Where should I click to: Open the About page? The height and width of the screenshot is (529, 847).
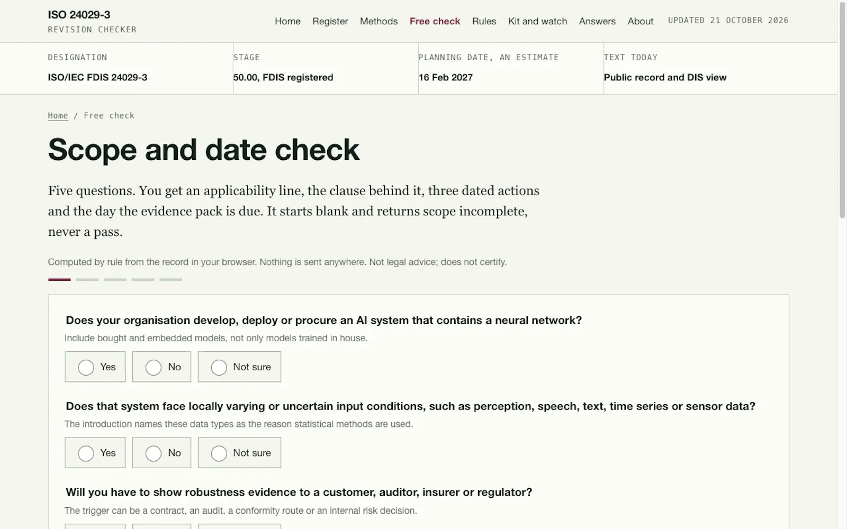tap(641, 21)
